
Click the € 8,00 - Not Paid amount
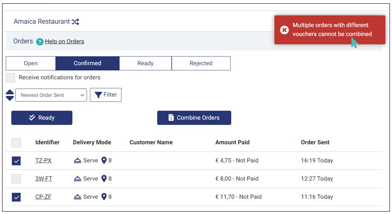[237, 179]
